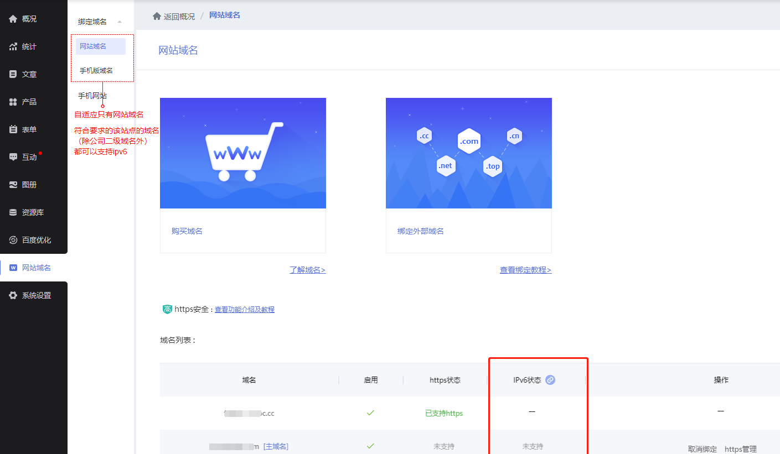Open the 查看绑定教程> link
This screenshot has height=454, width=780.
coord(525,270)
